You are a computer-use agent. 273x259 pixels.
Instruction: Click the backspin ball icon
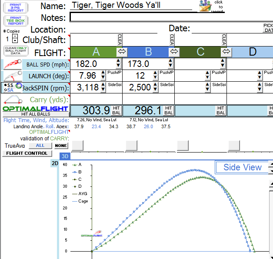[18, 86]
